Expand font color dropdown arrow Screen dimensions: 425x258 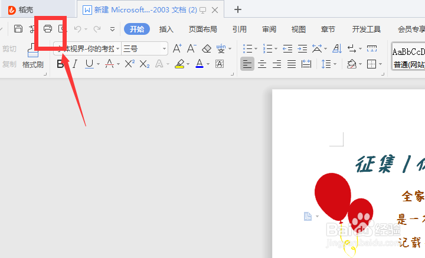click(x=208, y=64)
